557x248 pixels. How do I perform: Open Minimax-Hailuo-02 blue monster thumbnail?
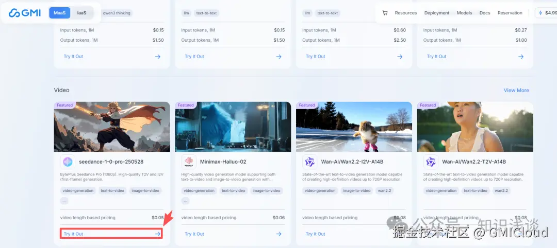click(233, 127)
